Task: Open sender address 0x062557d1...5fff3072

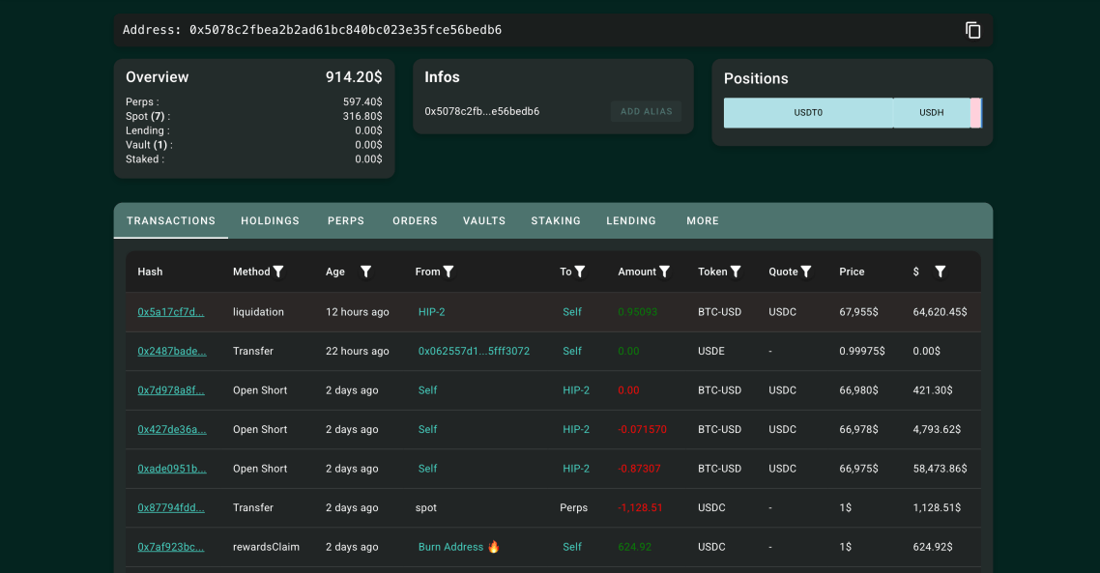Action: [x=474, y=352]
